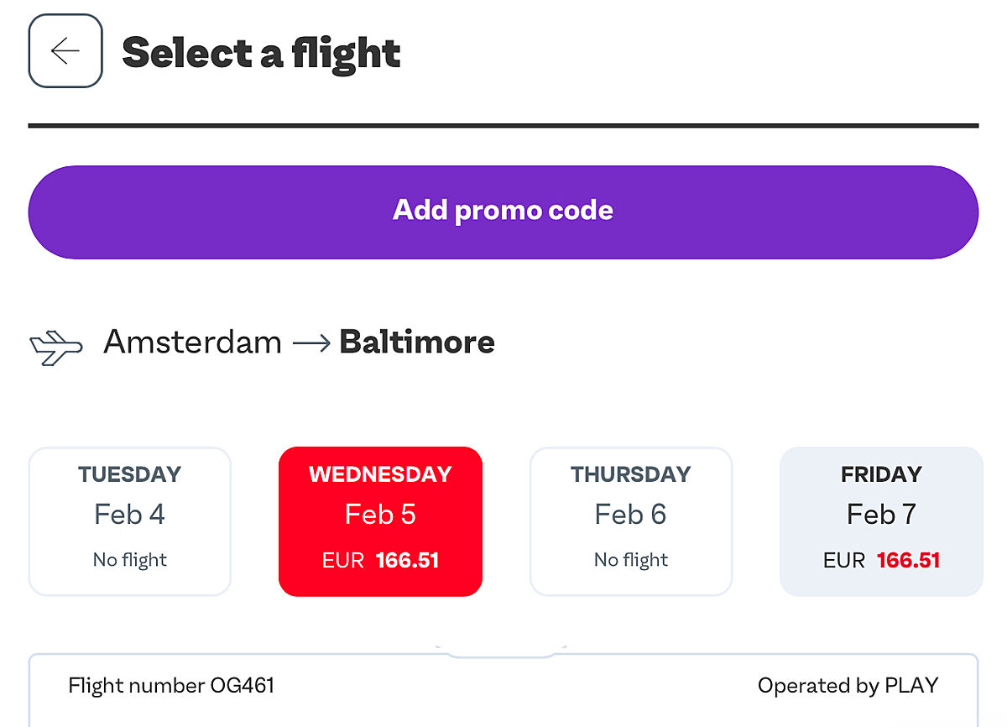Select the Tuesday Feb 4 date card
This screenshot has width=1007, height=727.
[x=130, y=520]
